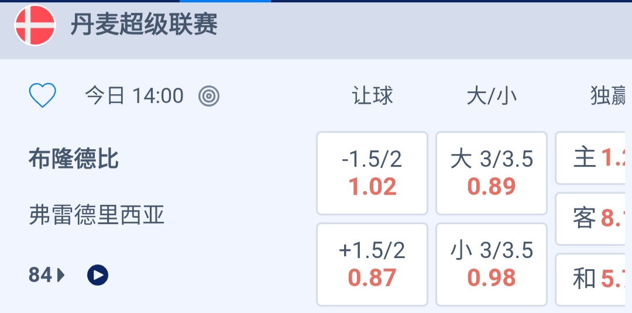Screen dimensions: 632x313
Task: Select the 让球 handicap column header
Action: point(372,96)
